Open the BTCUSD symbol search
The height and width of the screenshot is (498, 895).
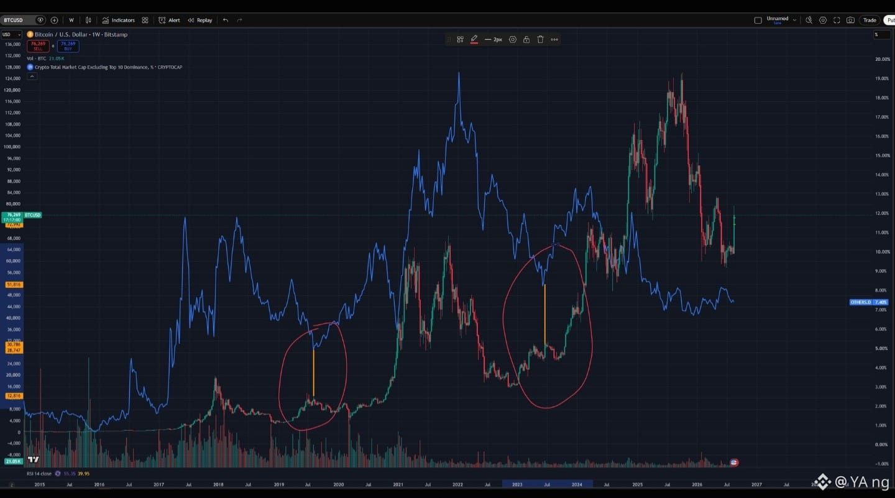(14, 21)
